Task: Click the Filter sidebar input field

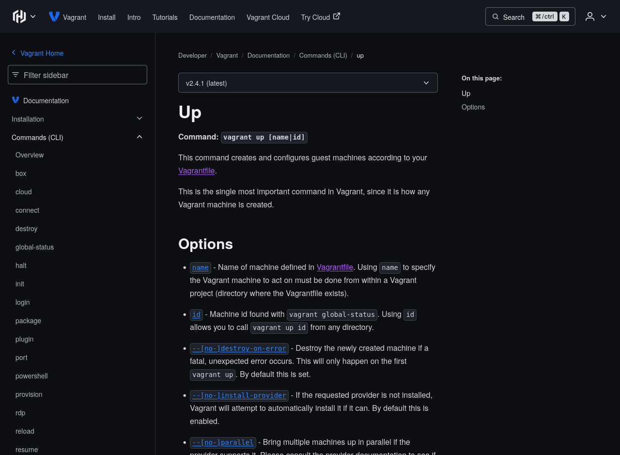Action: point(82,75)
